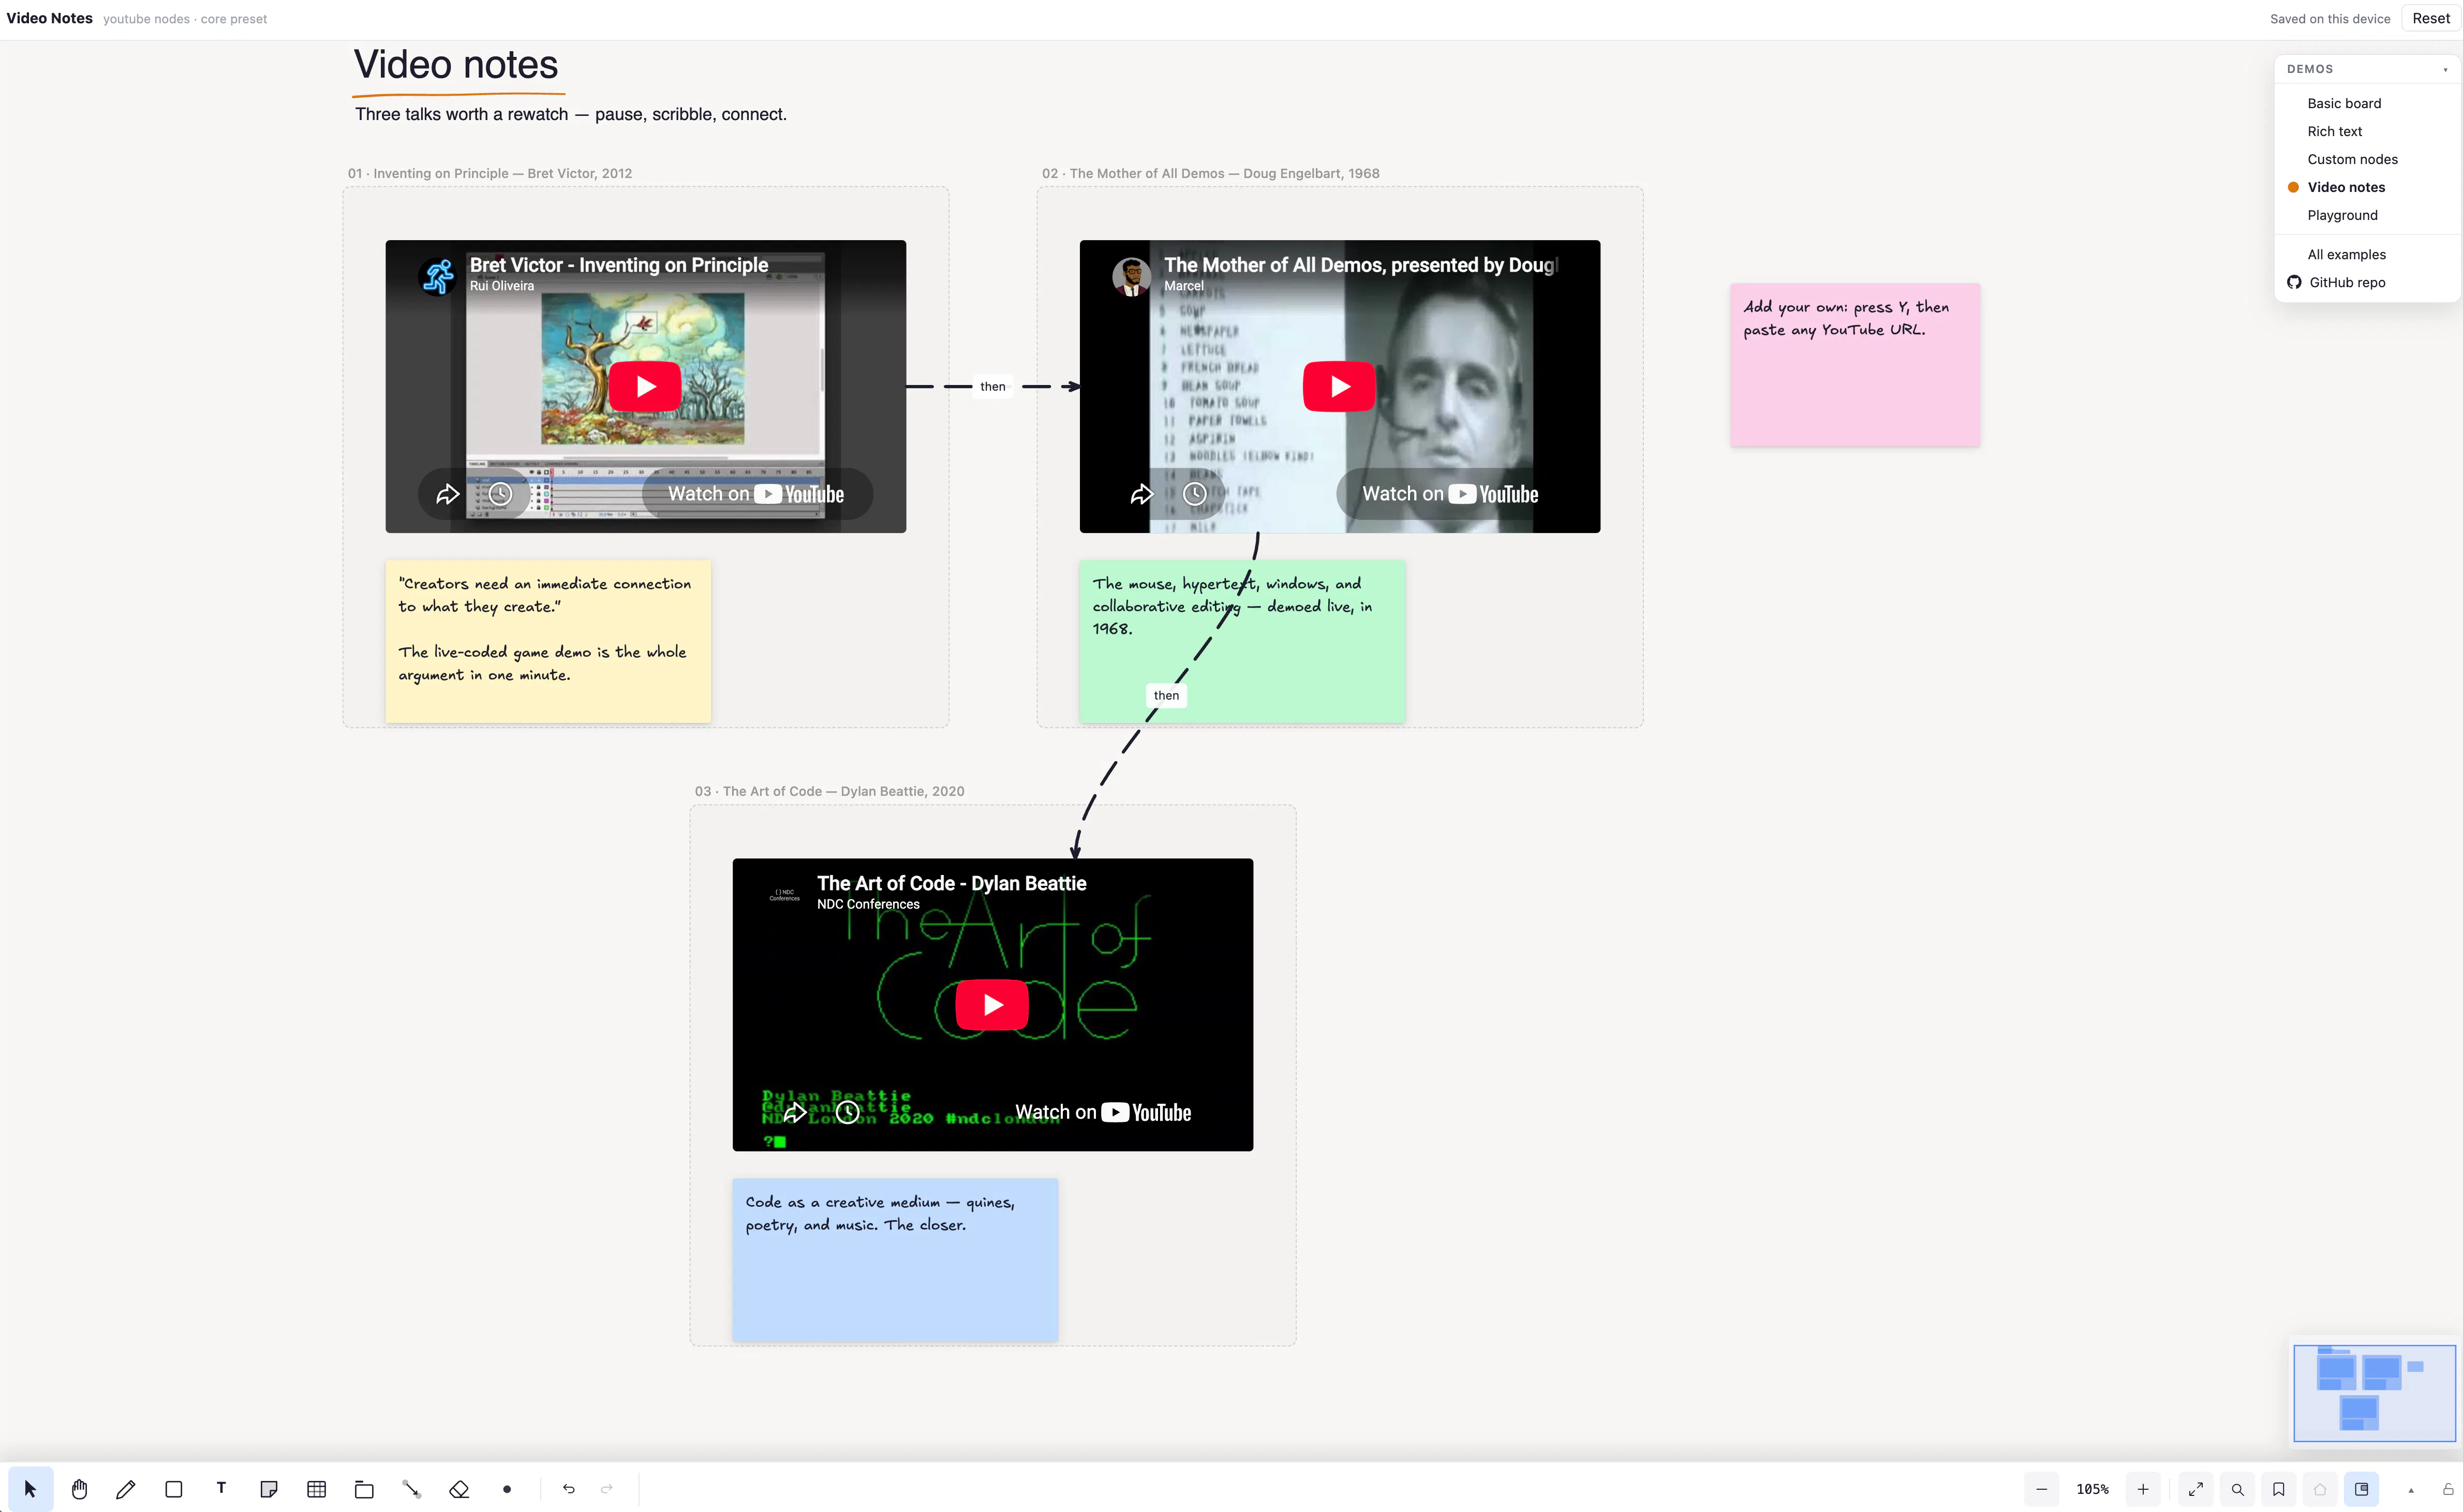Viewport: 2463px width, 1512px height.
Task: Select frame label 03 The Art of Code
Action: 829,791
